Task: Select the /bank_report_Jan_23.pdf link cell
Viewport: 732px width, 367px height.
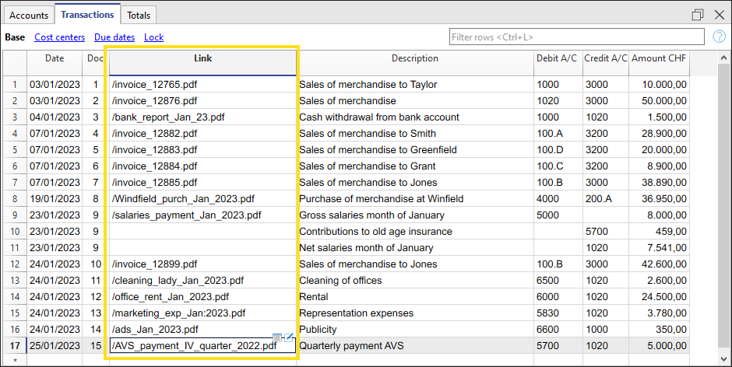Action: tap(202, 117)
